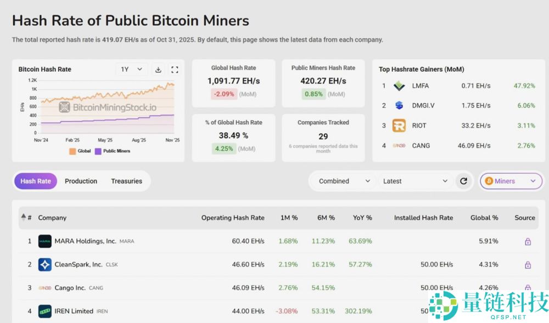This screenshot has height=323, width=549.
Task: Switch to the Production tab
Action: pos(81,181)
